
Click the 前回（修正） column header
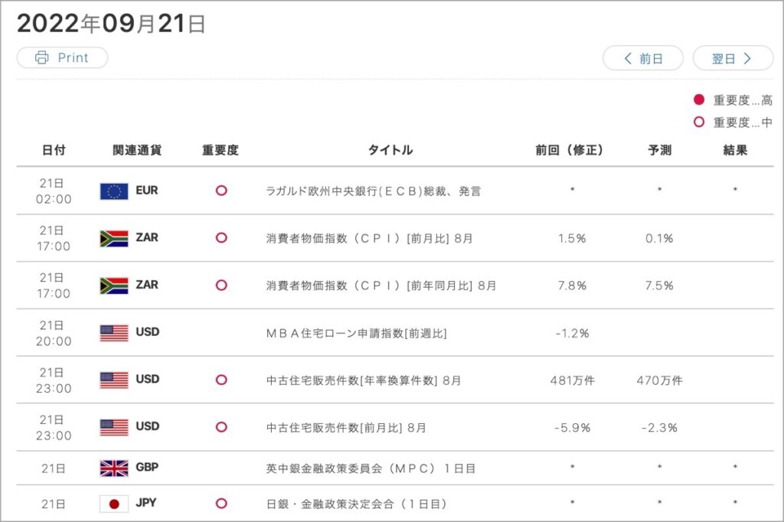[x=570, y=150]
